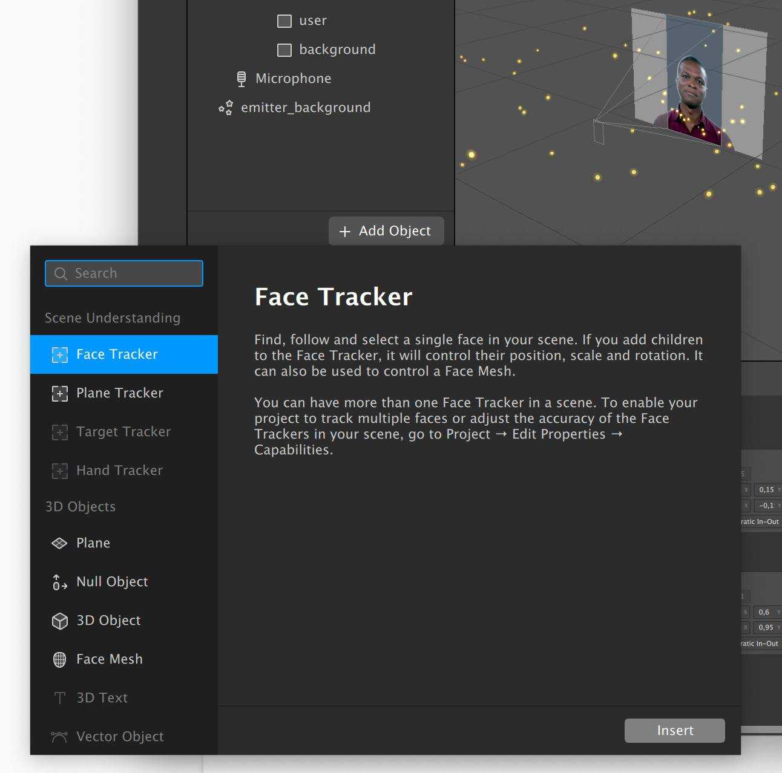Select Hand Tracker from the list

tap(119, 471)
